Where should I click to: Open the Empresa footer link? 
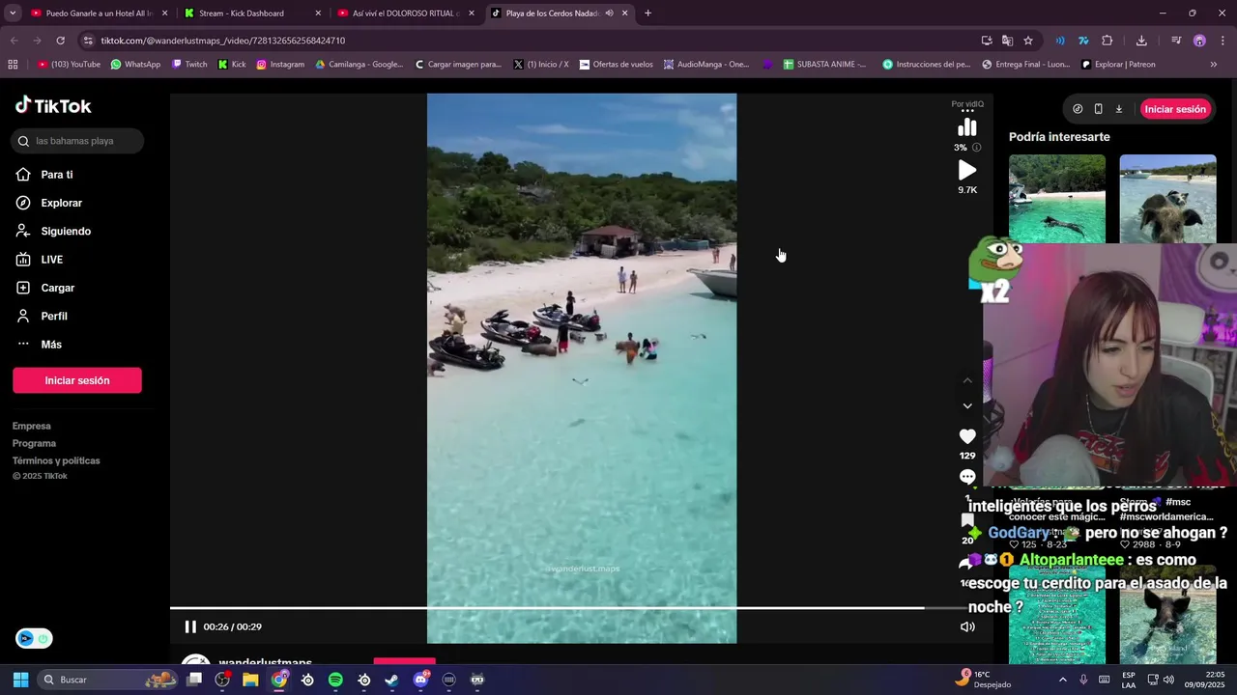coord(32,426)
